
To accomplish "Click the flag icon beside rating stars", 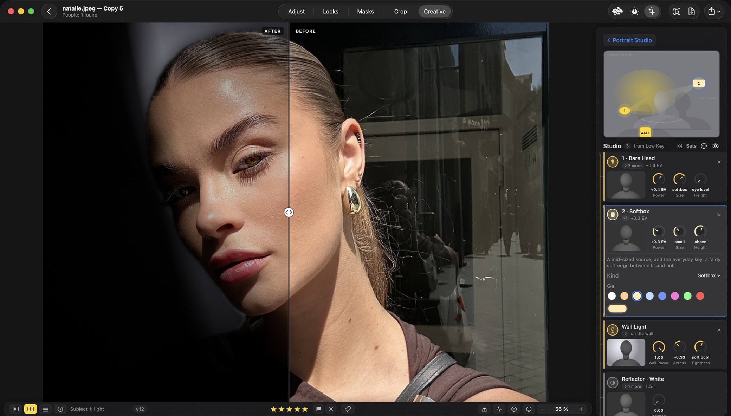I will point(318,409).
